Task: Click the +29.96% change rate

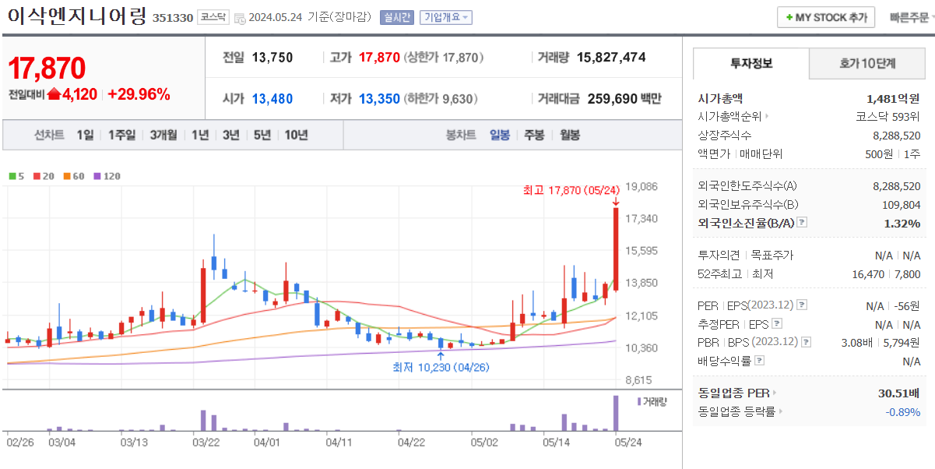Action: coord(139,94)
